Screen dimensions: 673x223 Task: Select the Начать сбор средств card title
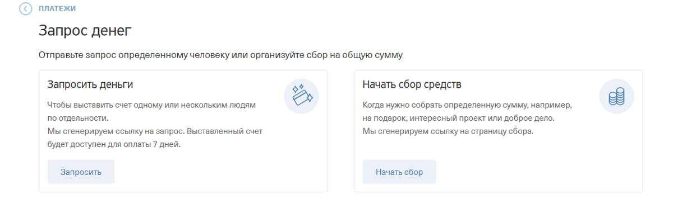[412, 84]
